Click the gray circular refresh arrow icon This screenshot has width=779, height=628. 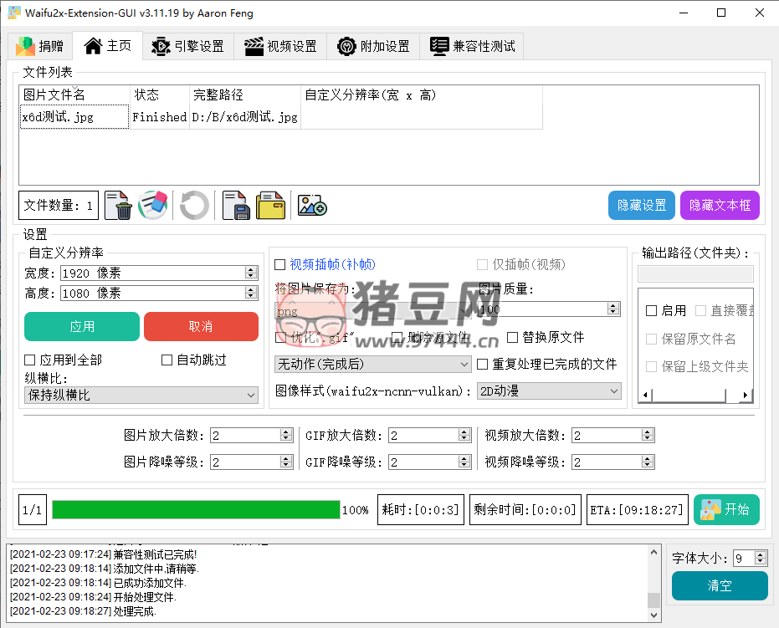(194, 206)
